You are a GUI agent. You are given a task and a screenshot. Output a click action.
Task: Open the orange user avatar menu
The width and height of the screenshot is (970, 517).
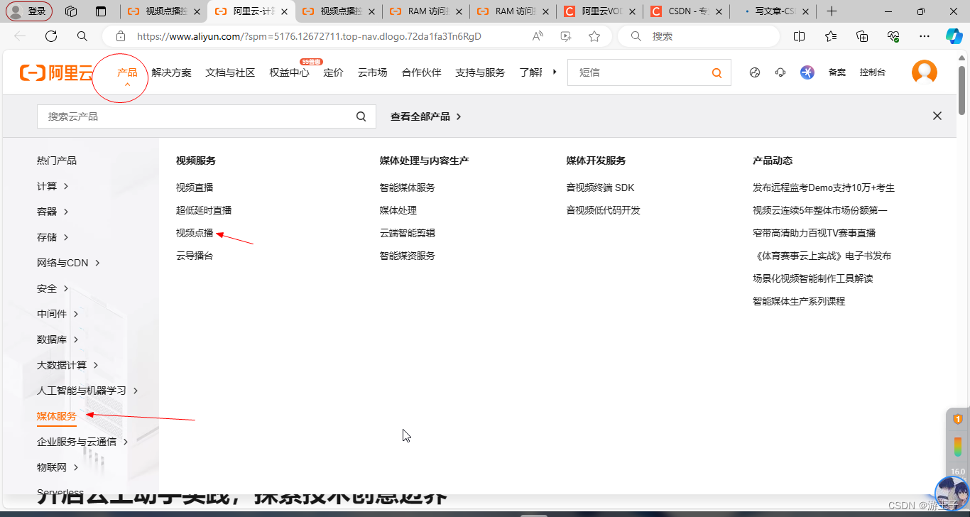[925, 72]
